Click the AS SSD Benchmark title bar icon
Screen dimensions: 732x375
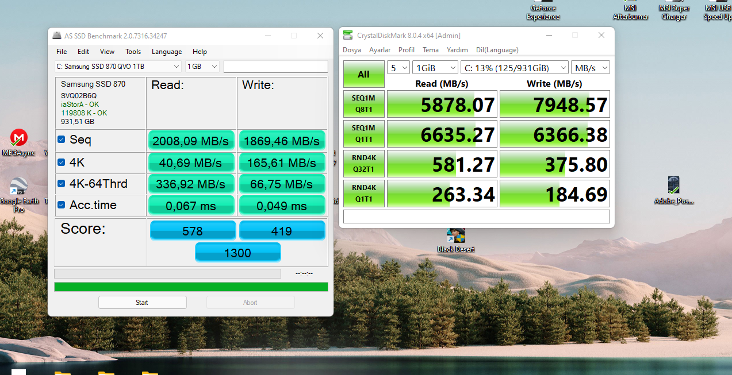point(56,36)
